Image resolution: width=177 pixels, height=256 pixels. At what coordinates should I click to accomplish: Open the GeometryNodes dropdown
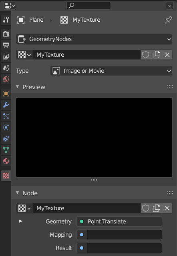point(94,39)
